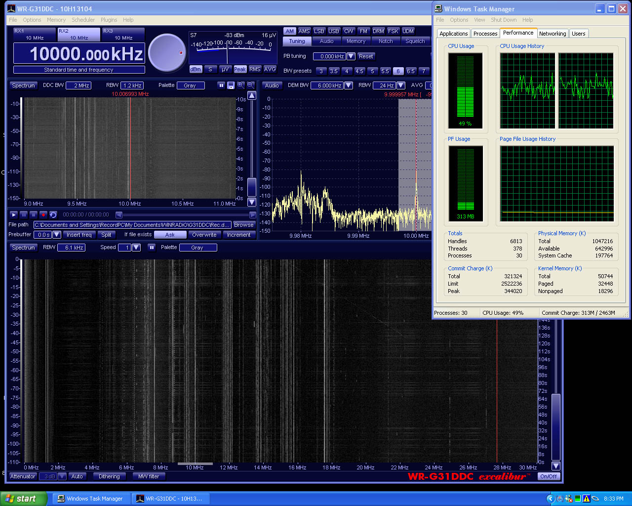Image resolution: width=632 pixels, height=506 pixels.
Task: Select the LSB demodulation mode
Action: 319,31
